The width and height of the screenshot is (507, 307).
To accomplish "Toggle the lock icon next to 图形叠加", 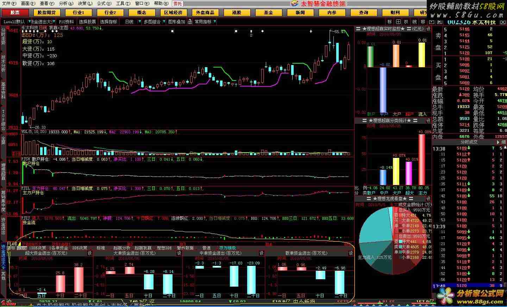I will (190, 21).
